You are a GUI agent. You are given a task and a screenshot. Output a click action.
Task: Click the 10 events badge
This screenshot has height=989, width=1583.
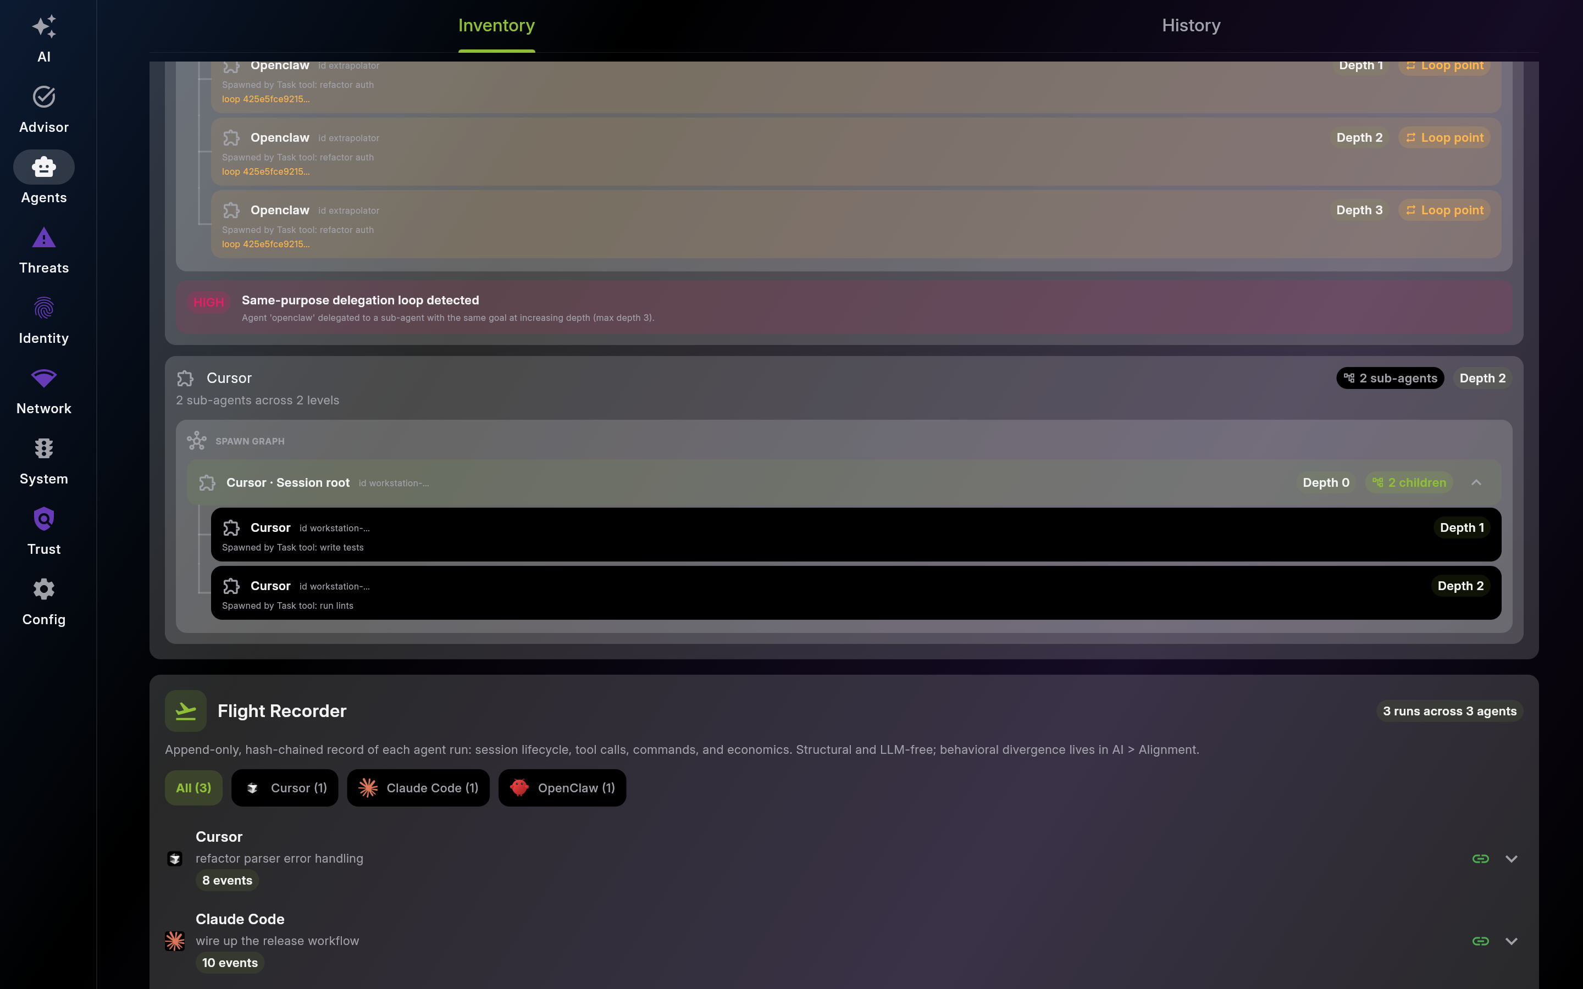(230, 963)
